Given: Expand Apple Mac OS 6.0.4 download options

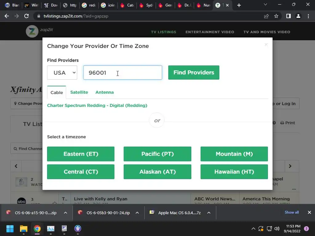Looking at the screenshot, I should click(x=209, y=213).
